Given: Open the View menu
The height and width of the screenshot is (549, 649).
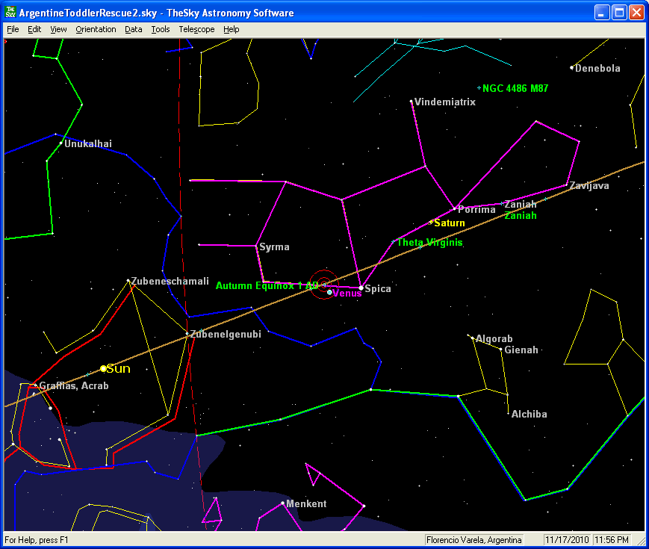Looking at the screenshot, I should pos(58,29).
